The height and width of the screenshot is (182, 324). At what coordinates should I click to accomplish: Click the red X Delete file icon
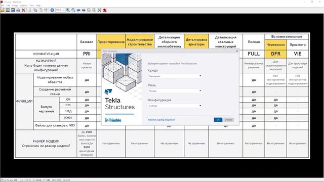[23, 10]
